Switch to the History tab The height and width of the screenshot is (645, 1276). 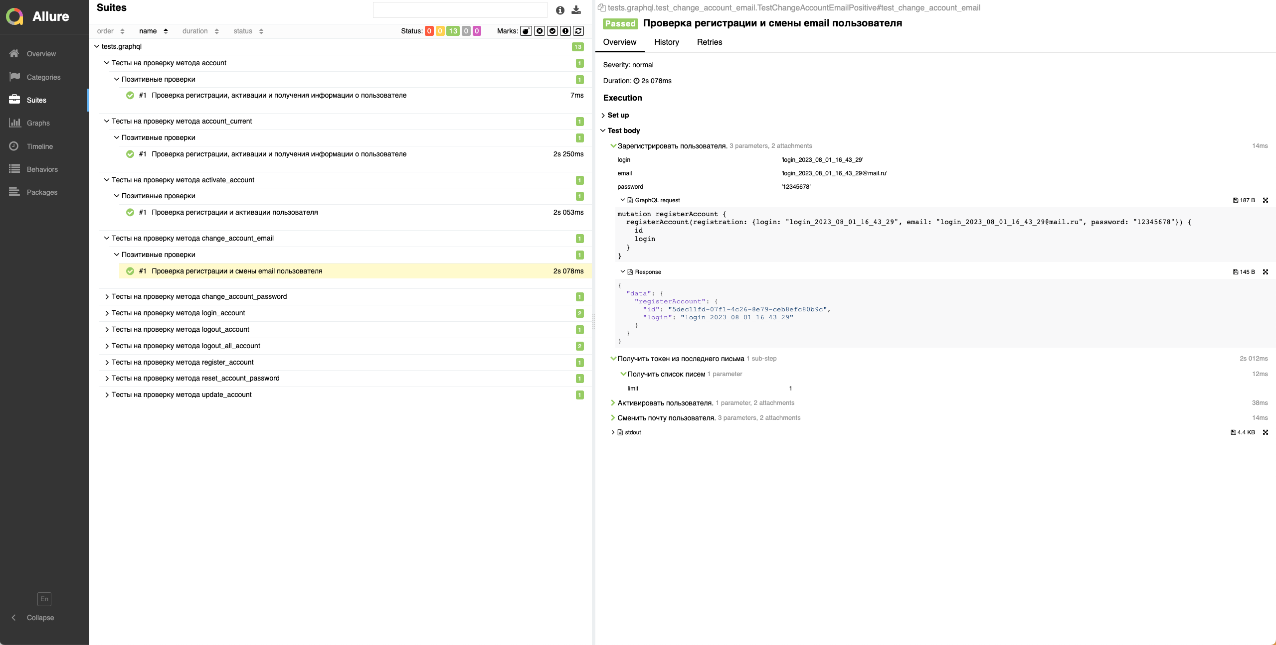click(666, 42)
